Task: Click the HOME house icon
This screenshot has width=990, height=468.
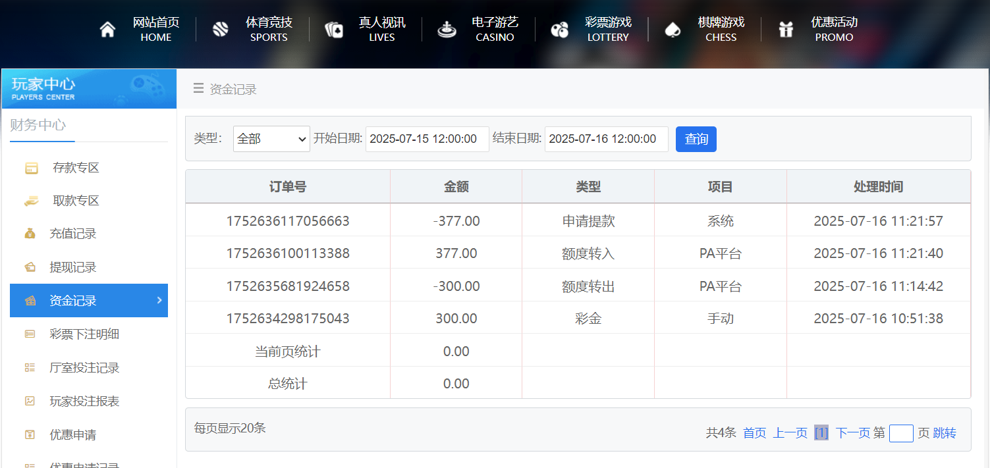Action: (107, 28)
